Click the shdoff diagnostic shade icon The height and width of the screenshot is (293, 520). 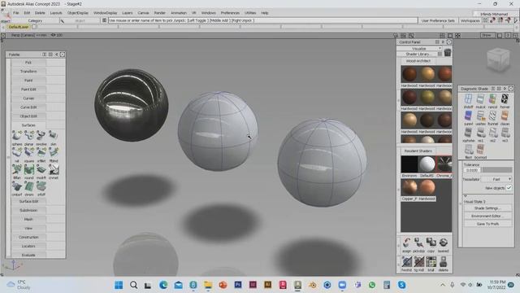pyautogui.click(x=468, y=98)
